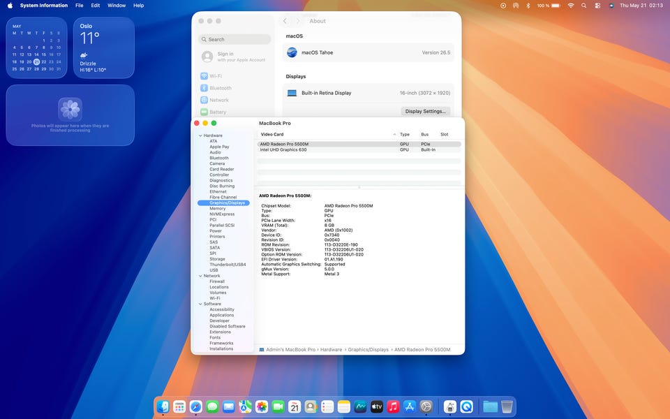Viewport: 670px width, 419px height.
Task: Open Finder from the Dock
Action: pos(163,406)
